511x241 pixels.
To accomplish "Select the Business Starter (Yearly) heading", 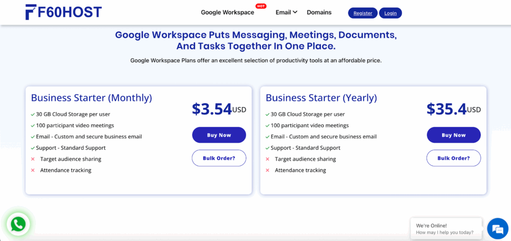I will (321, 98).
